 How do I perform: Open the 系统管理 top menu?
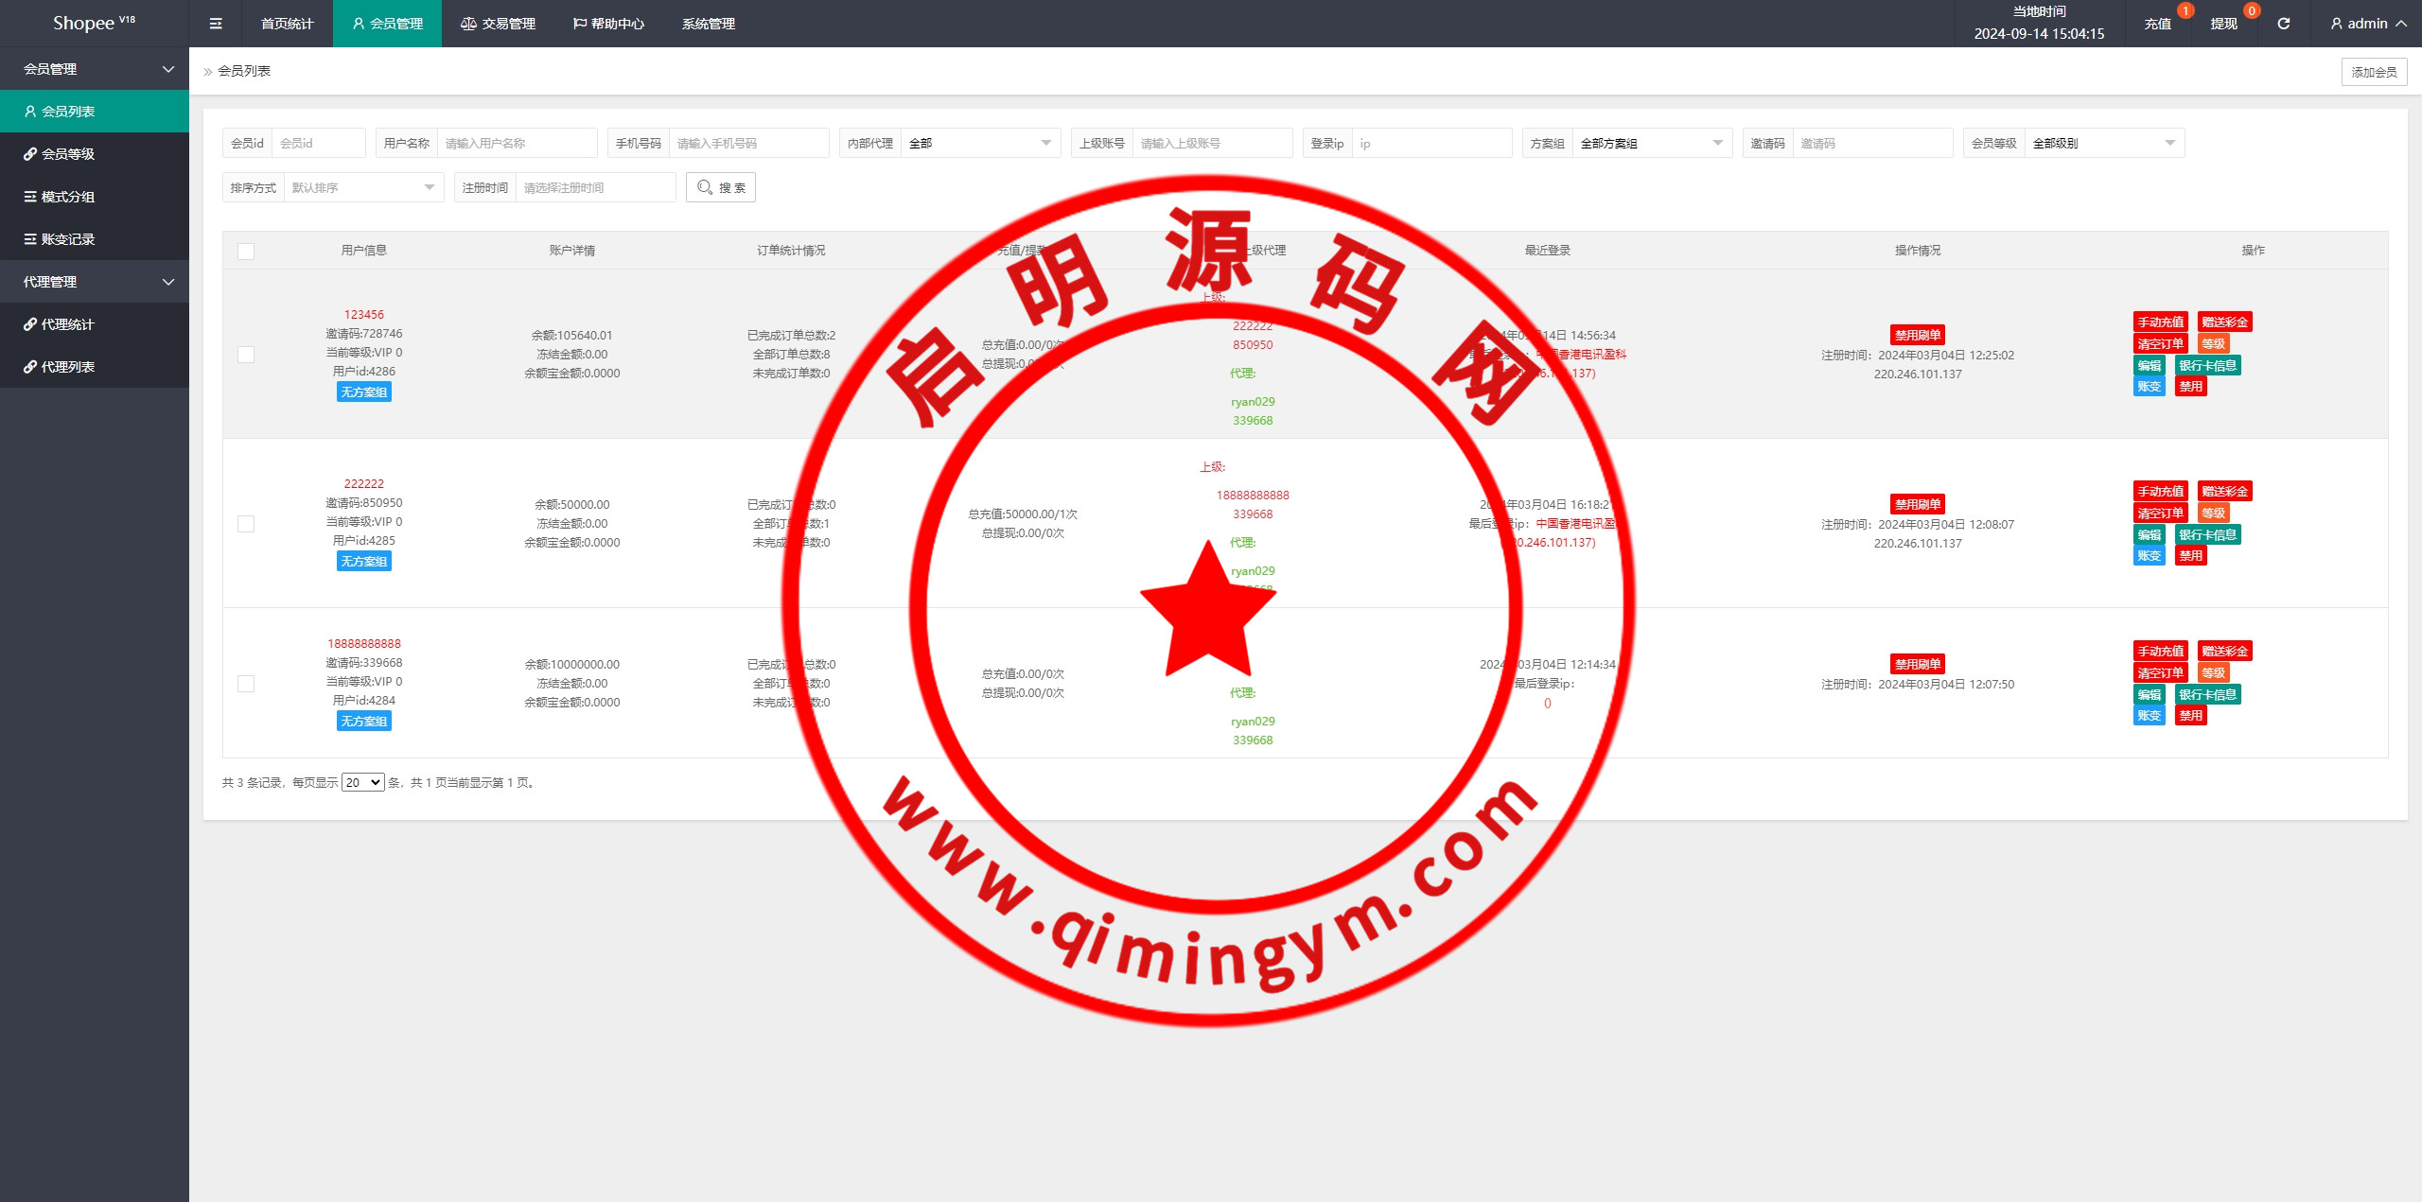point(708,24)
